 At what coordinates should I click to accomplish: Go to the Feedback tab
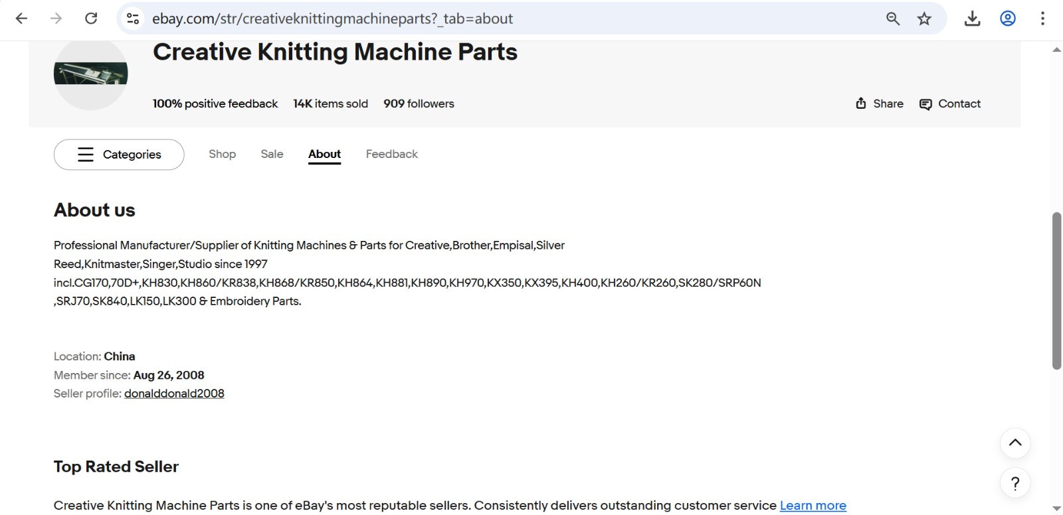[391, 154]
